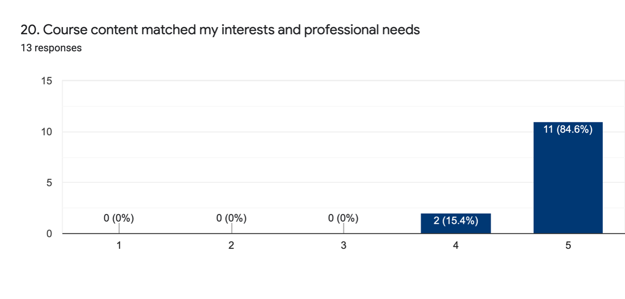Click x-axis label "2"
Image resolution: width=625 pixels, height=299 pixels.
[231, 246]
